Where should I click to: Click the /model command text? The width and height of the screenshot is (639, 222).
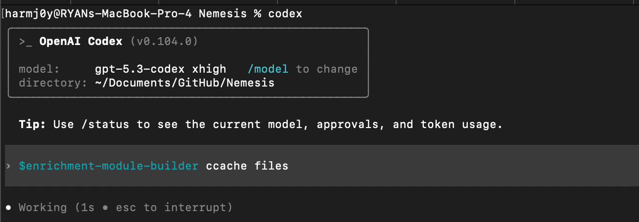click(x=268, y=69)
